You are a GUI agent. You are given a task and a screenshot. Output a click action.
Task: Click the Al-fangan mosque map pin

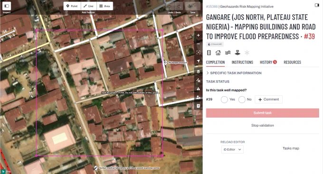[165, 62]
